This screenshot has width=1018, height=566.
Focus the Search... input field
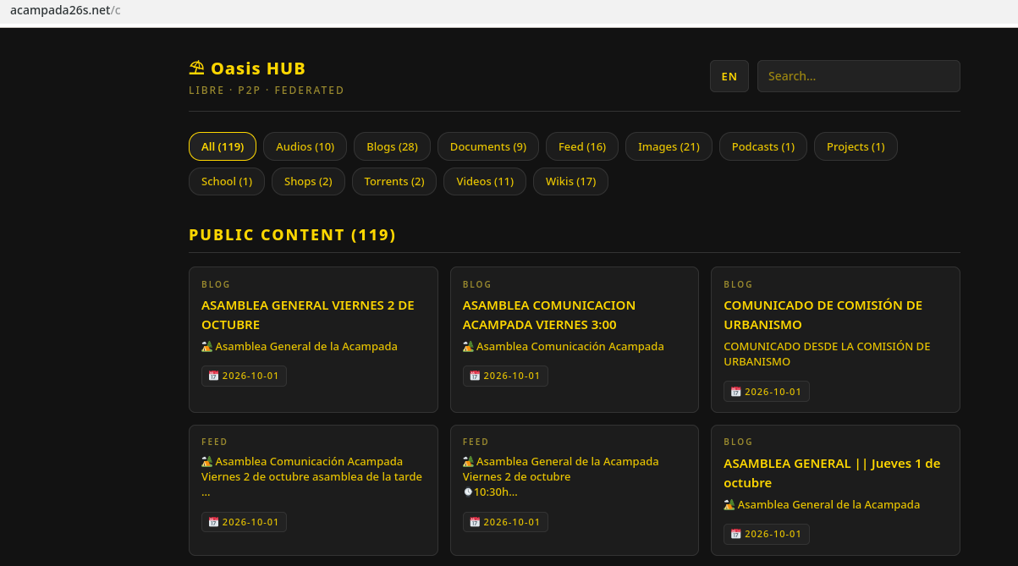pos(858,76)
